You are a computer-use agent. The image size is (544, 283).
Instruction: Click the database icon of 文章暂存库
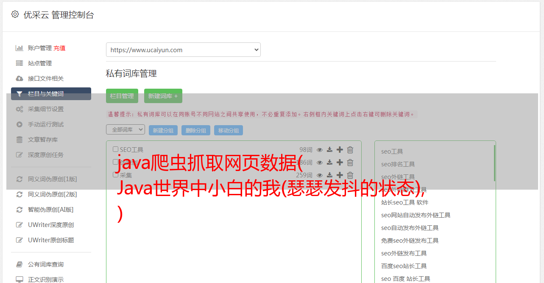point(20,140)
